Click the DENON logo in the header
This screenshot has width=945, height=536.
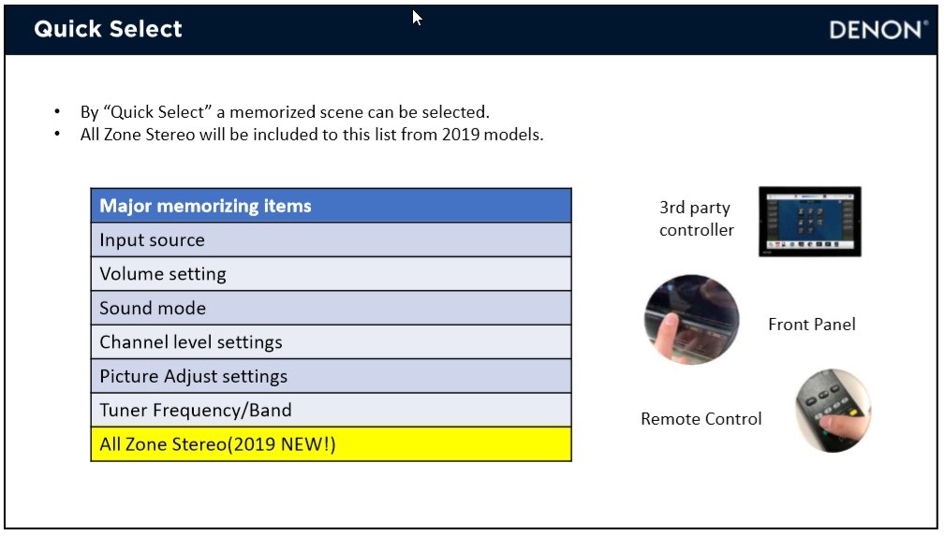click(x=878, y=30)
